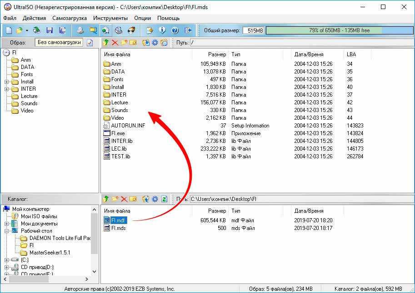Click the Размер column header in image list
Viewport: 415px width, 293px height.
(x=216, y=54)
